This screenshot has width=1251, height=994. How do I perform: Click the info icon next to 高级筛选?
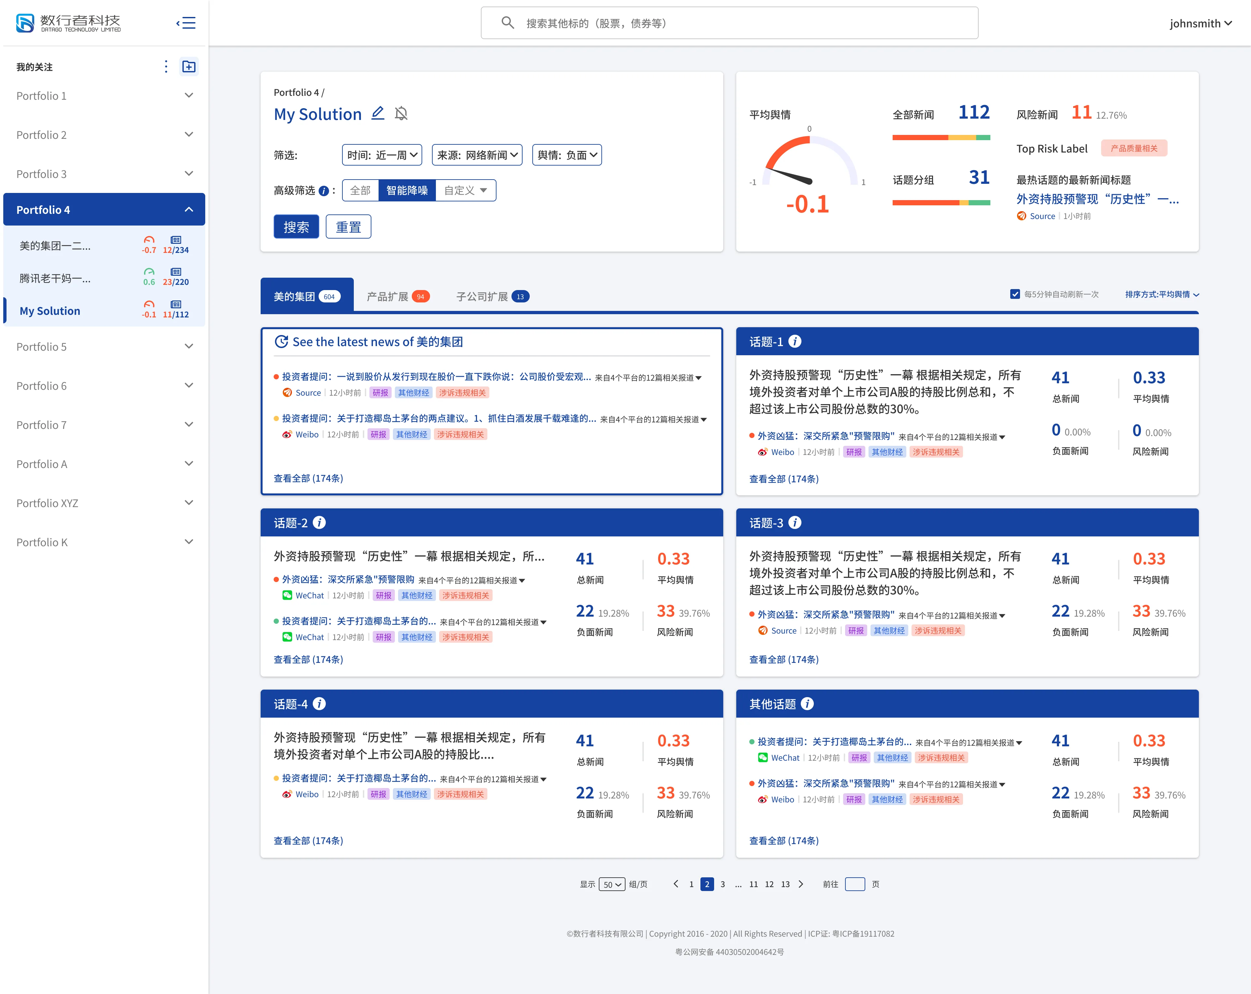pos(324,190)
